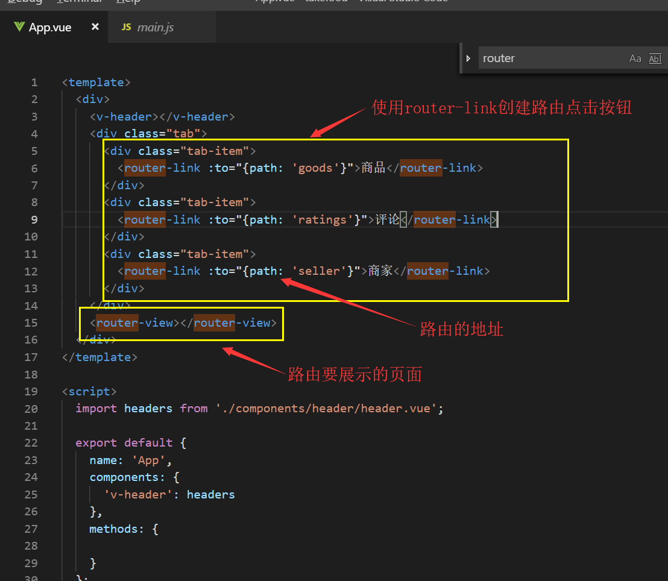The image size is (668, 581).
Task: Click the JS icon on main.js tab
Action: pyautogui.click(x=126, y=27)
